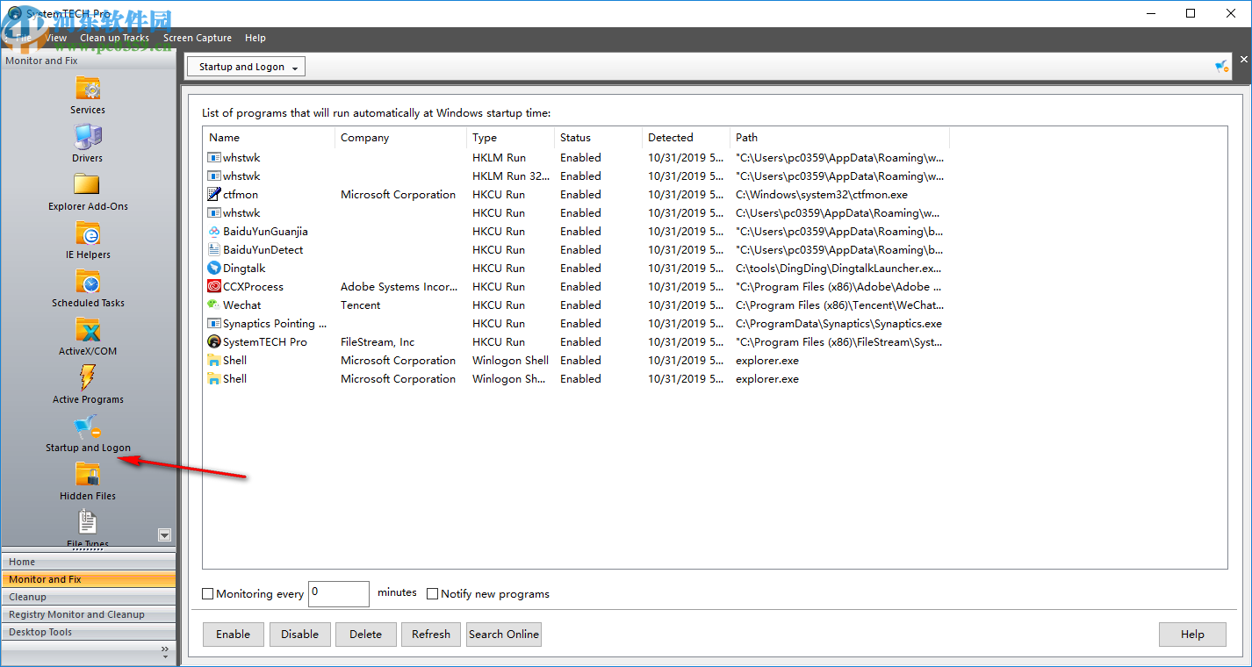Open Registry Monitor and Cleanup section
This screenshot has width=1252, height=667.
89,614
